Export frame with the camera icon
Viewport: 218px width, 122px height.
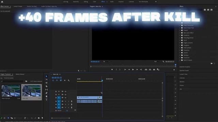[154, 69]
